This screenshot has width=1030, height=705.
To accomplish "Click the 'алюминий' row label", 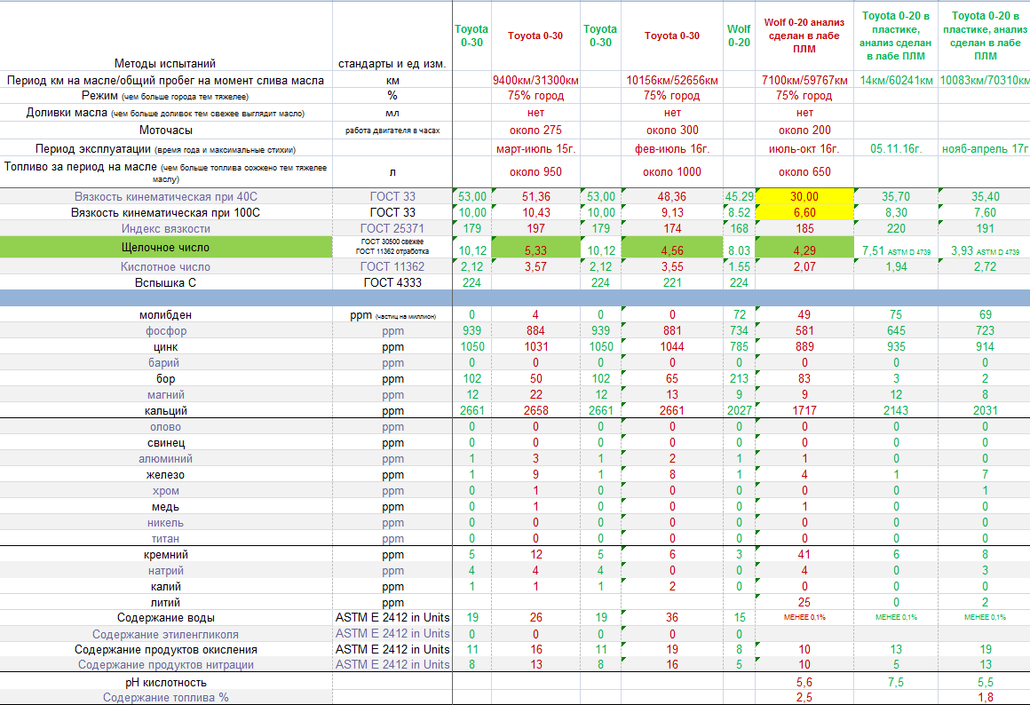I will tap(165, 459).
